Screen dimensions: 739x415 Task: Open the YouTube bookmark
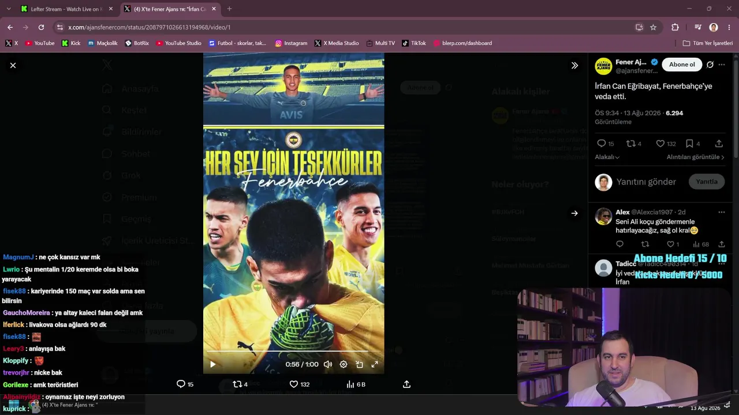click(39, 43)
